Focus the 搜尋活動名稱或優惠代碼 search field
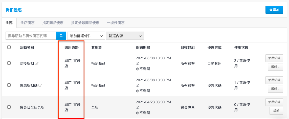This screenshot has width=289, height=119. coord(31,36)
